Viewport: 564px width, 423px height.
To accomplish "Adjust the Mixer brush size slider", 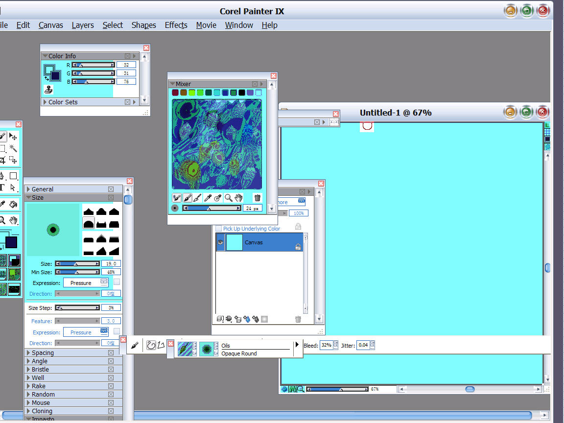I will 211,208.
